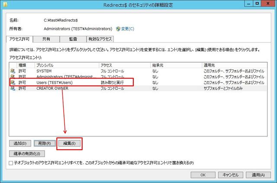Image resolution: width=277 pixels, height=183 pixels.
Task: Sort by the 適用先 column header
Action: 234,65
